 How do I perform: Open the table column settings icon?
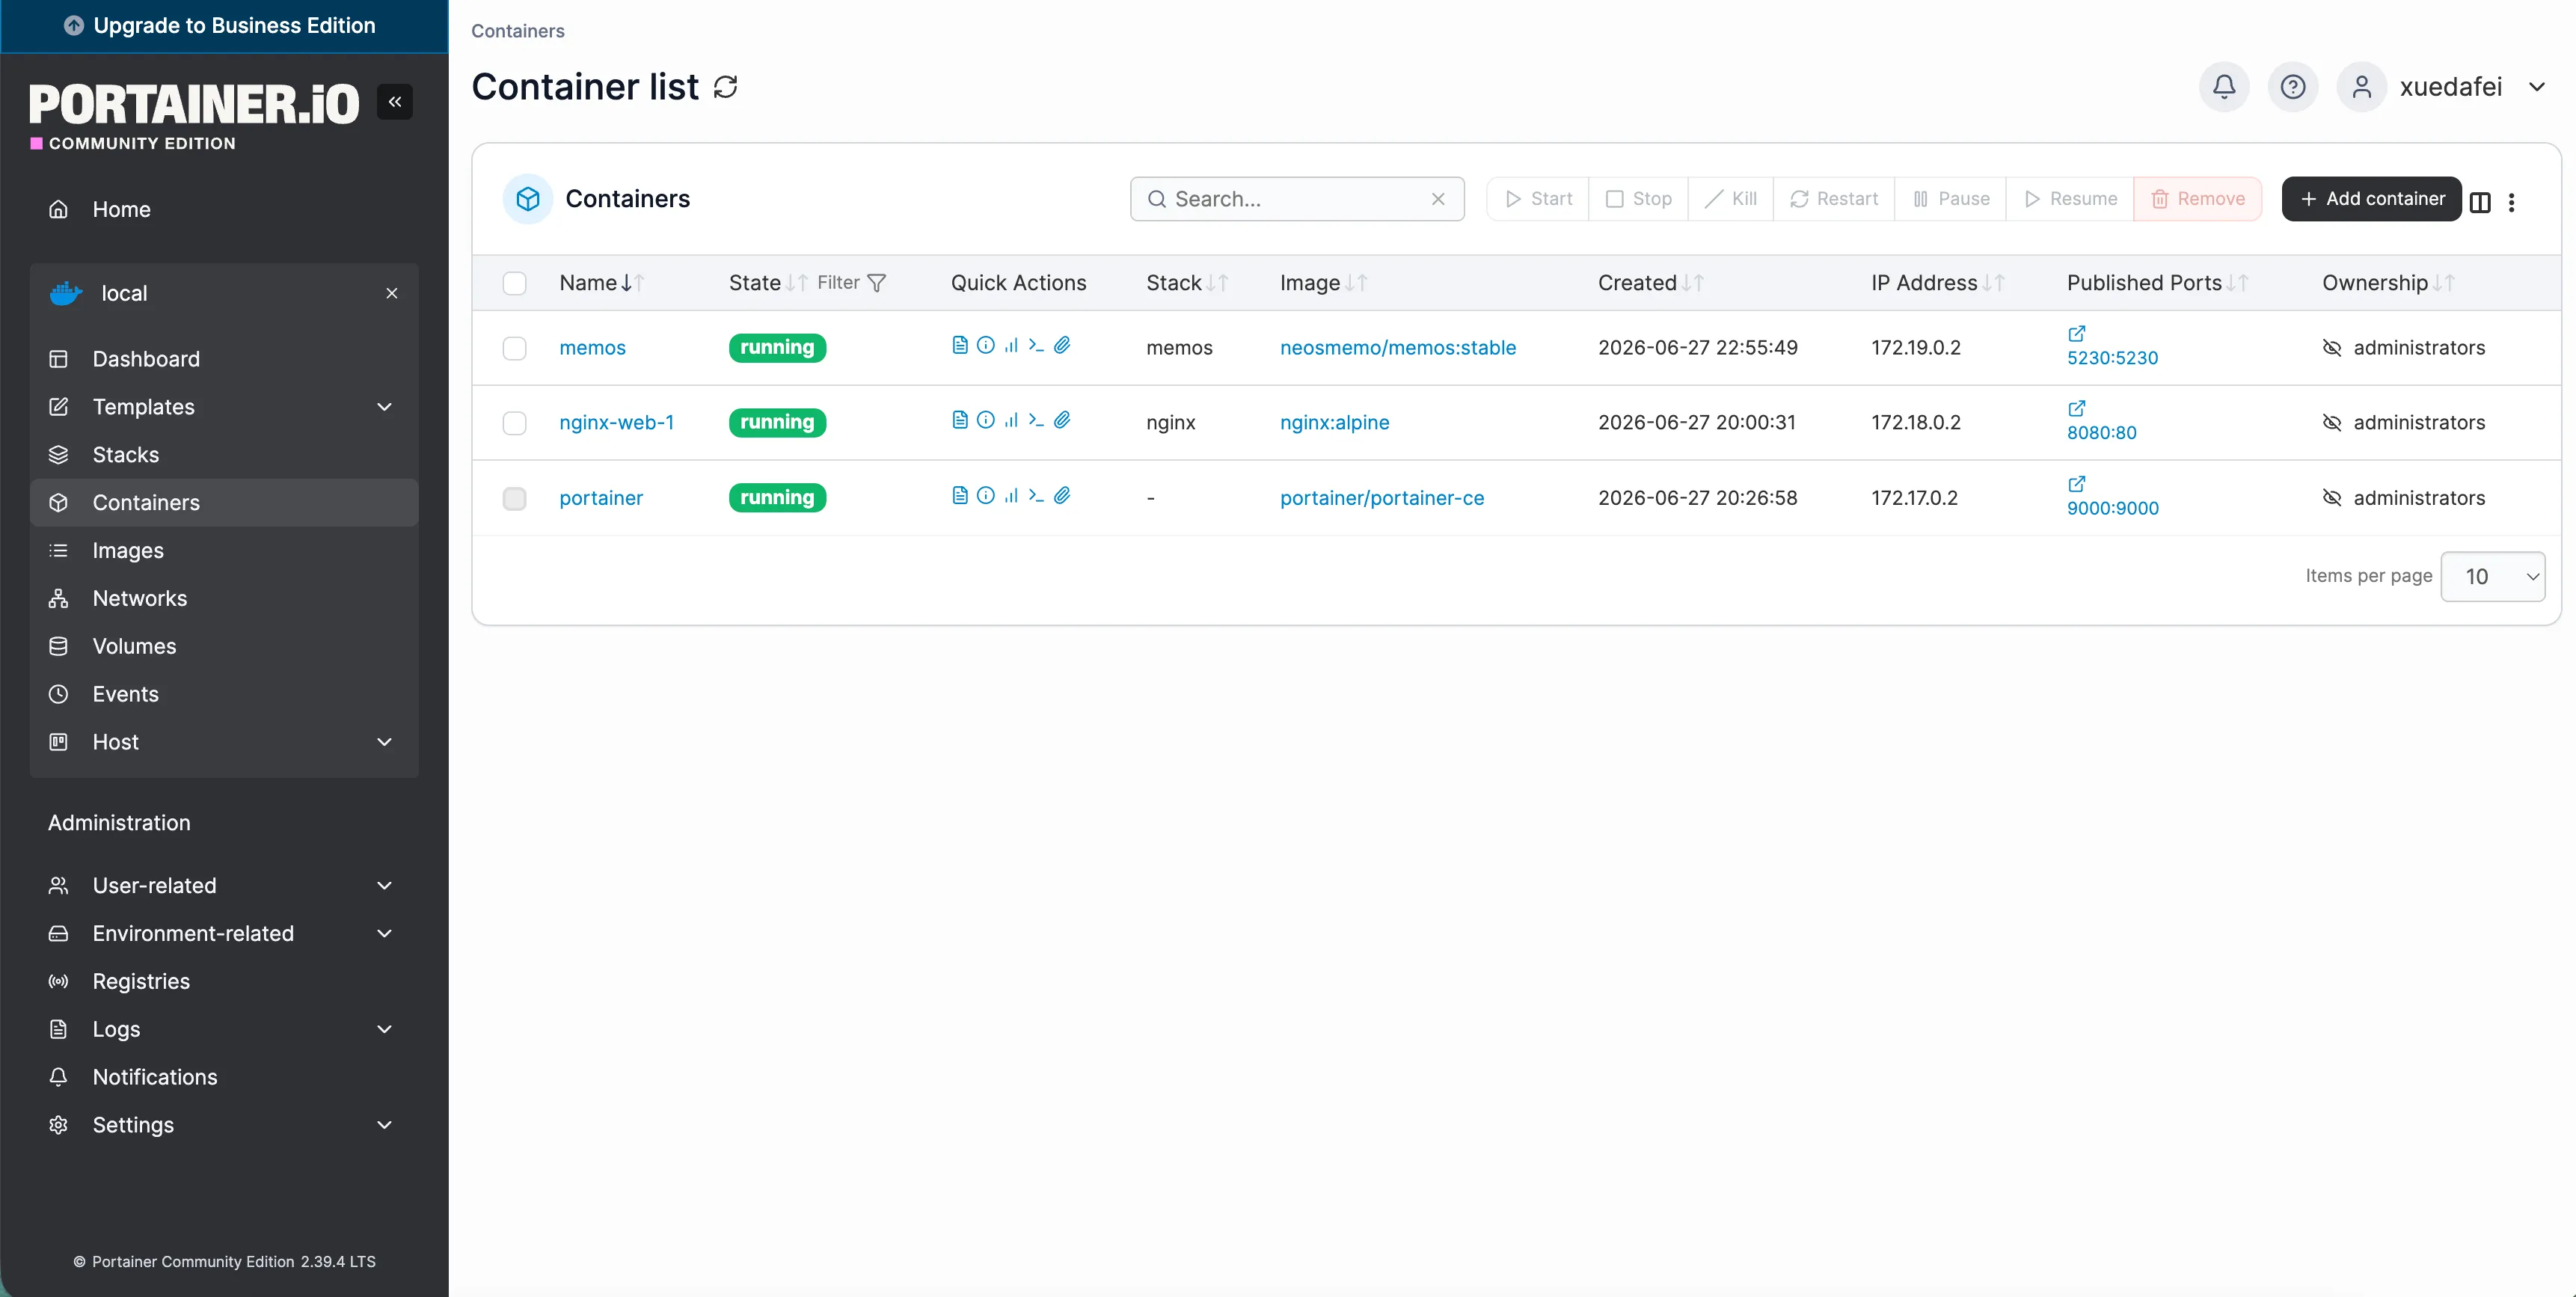tap(2480, 202)
